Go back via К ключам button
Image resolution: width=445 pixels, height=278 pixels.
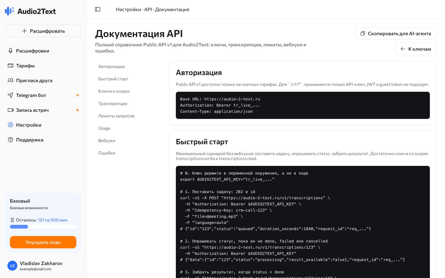click(415, 49)
